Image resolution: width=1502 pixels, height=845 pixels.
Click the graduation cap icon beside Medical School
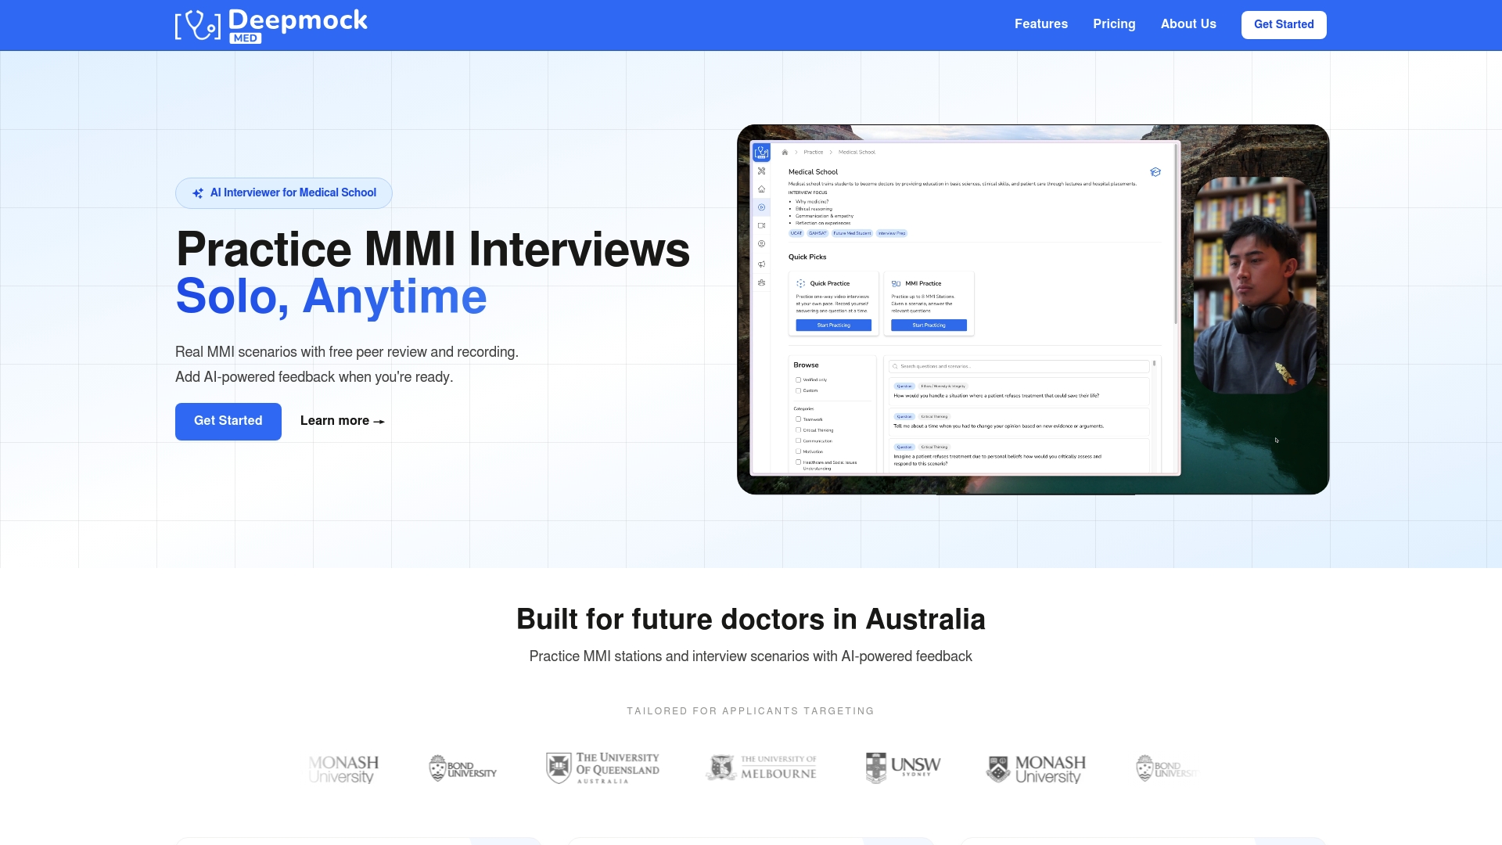(1155, 172)
